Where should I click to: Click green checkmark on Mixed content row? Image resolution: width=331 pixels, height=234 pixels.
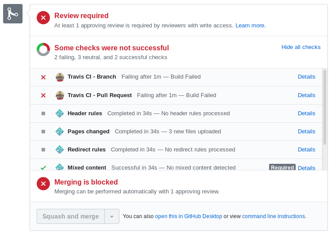tap(43, 168)
